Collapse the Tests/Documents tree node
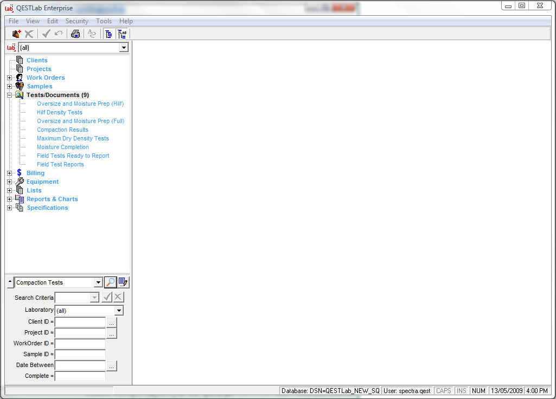Image resolution: width=556 pixels, height=399 pixels. [9, 95]
